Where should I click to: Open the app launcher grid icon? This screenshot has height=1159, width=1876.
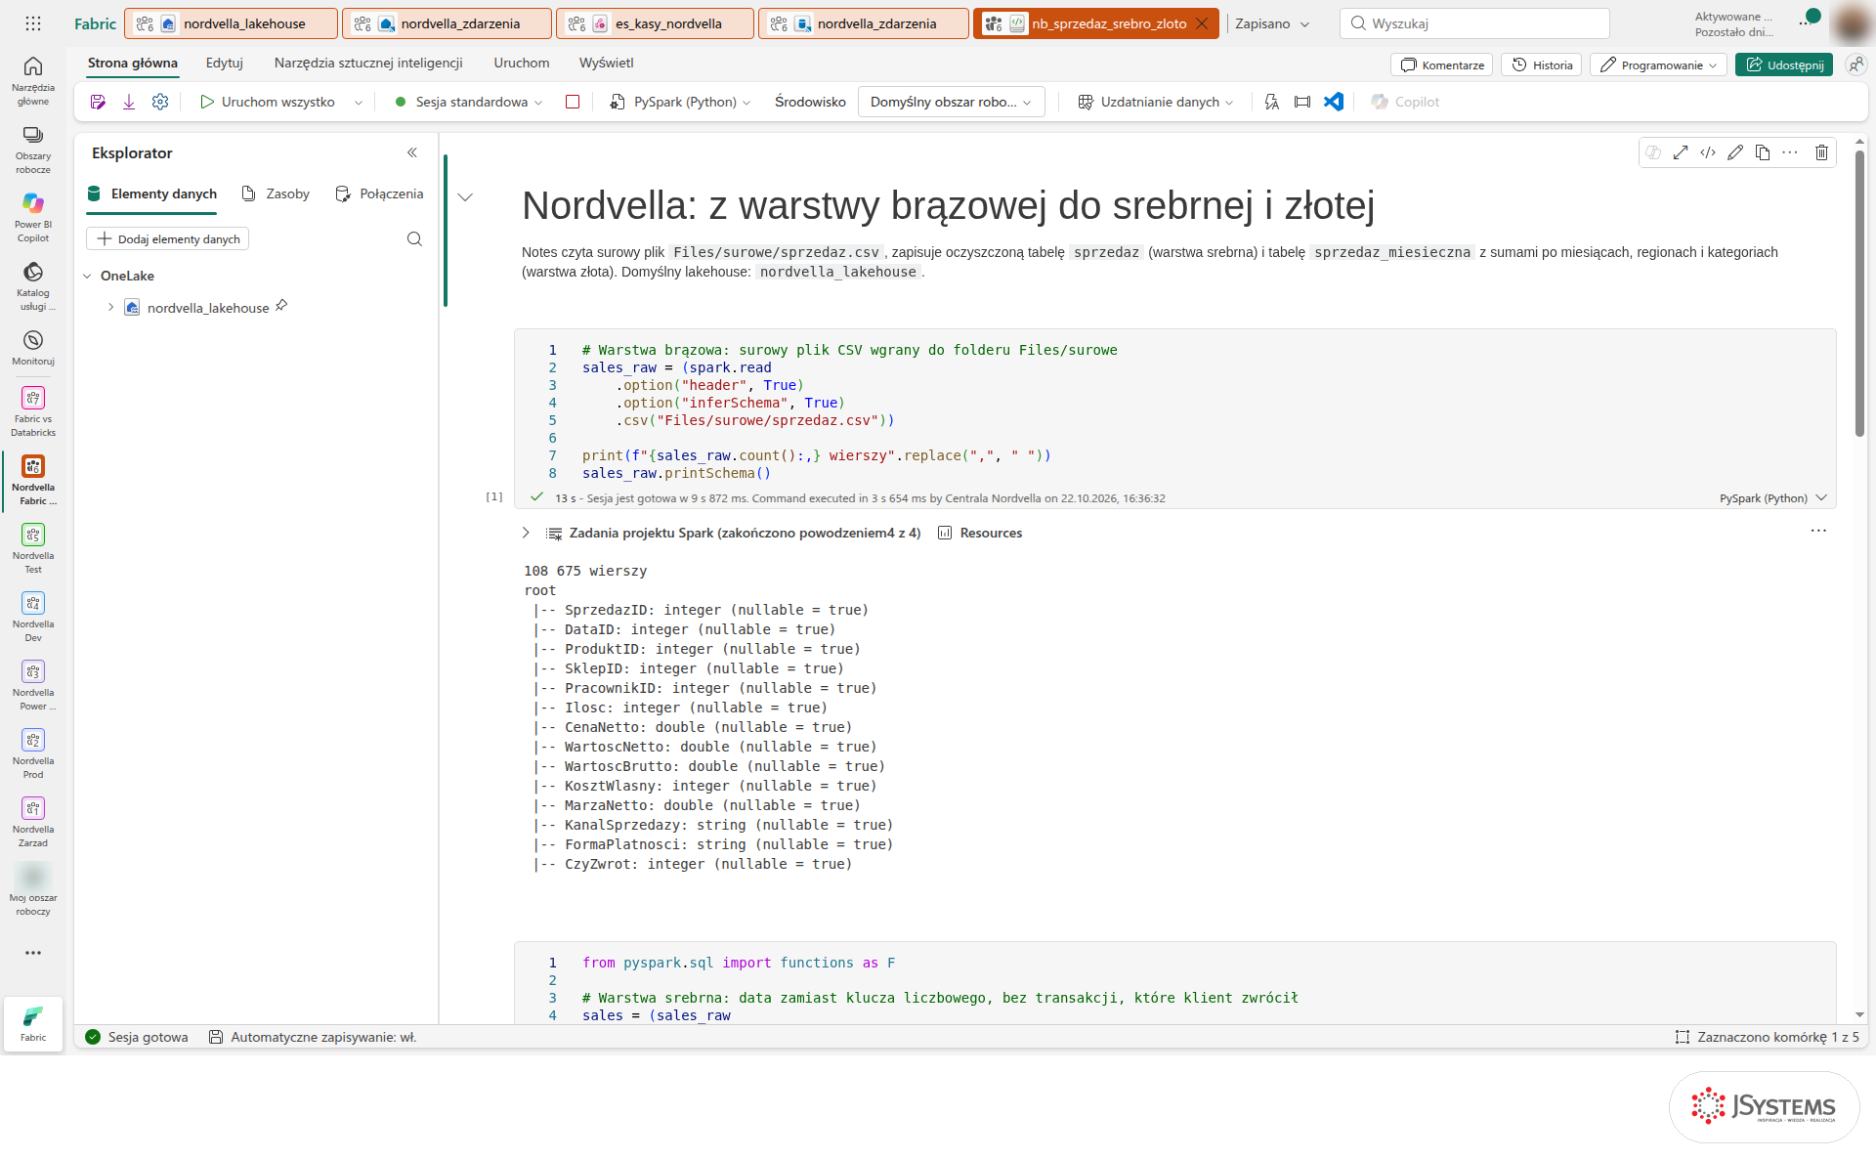33,23
